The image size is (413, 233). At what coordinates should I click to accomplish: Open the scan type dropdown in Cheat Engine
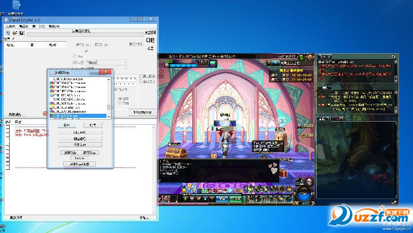point(106,62)
